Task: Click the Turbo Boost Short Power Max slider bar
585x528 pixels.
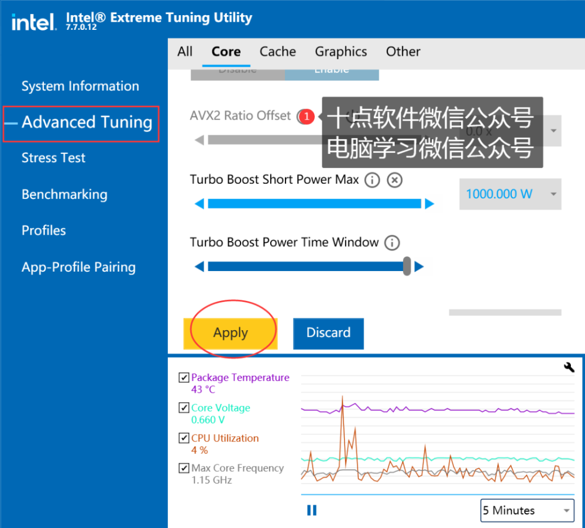Action: (315, 204)
